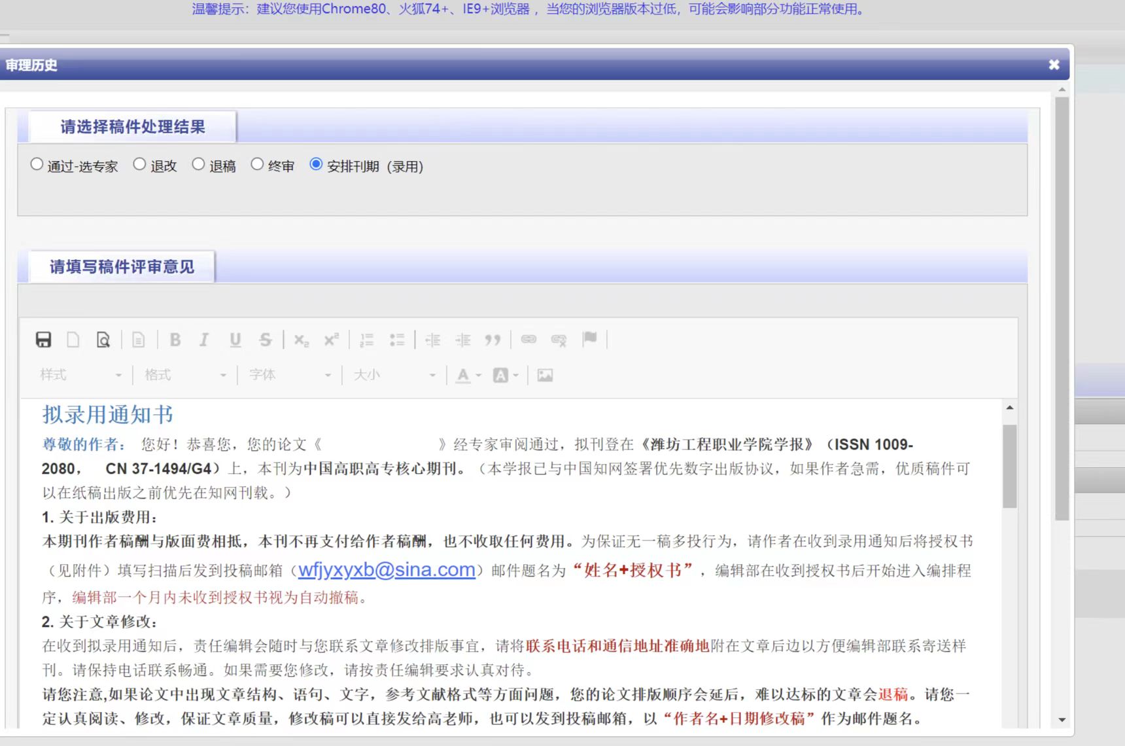This screenshot has height=746, width=1125.
Task: Insert a hyperlink with link icon
Action: coord(528,339)
